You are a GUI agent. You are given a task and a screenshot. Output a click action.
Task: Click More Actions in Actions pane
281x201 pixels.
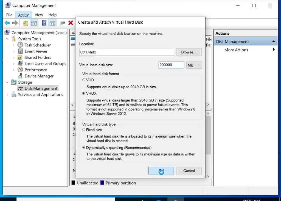(236, 50)
